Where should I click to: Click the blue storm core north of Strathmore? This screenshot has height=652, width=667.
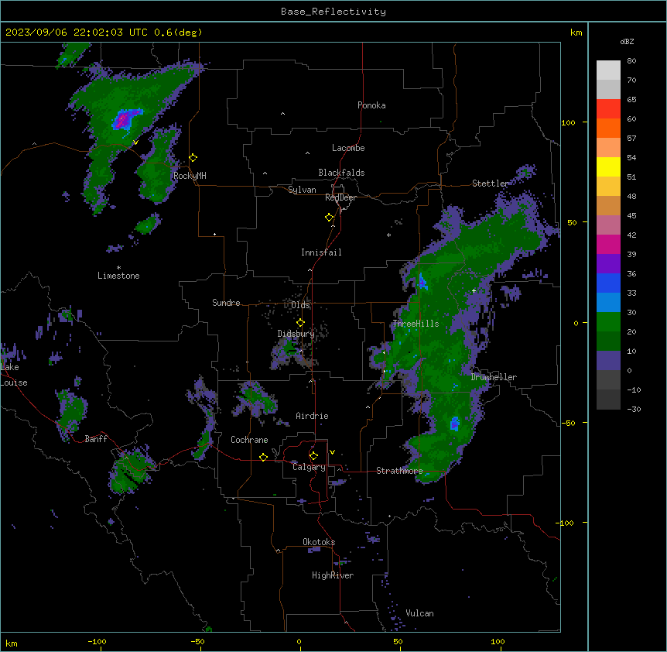click(454, 424)
